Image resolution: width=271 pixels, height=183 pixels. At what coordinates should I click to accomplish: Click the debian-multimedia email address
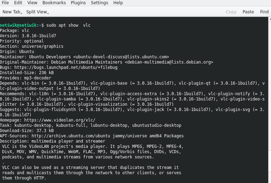pyautogui.click(x=169, y=62)
